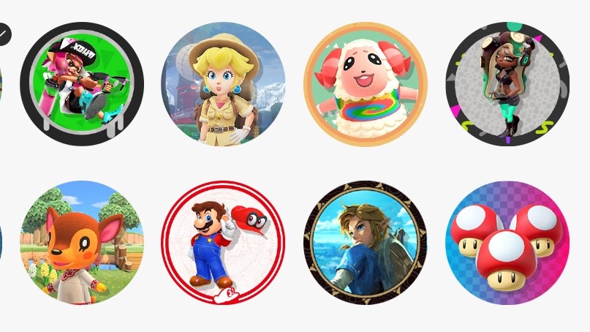Viewport: 590px width, 332px height.
Task: Click Peach's safari hat in her avatar
Action: pos(224,51)
